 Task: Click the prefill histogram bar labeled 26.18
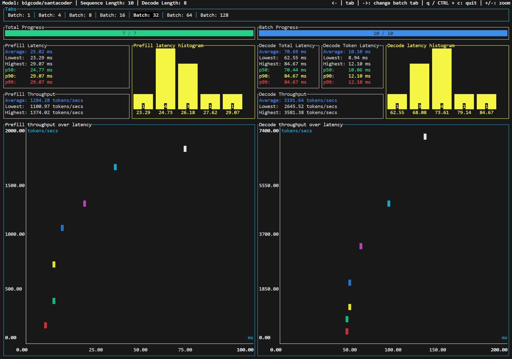click(x=188, y=86)
